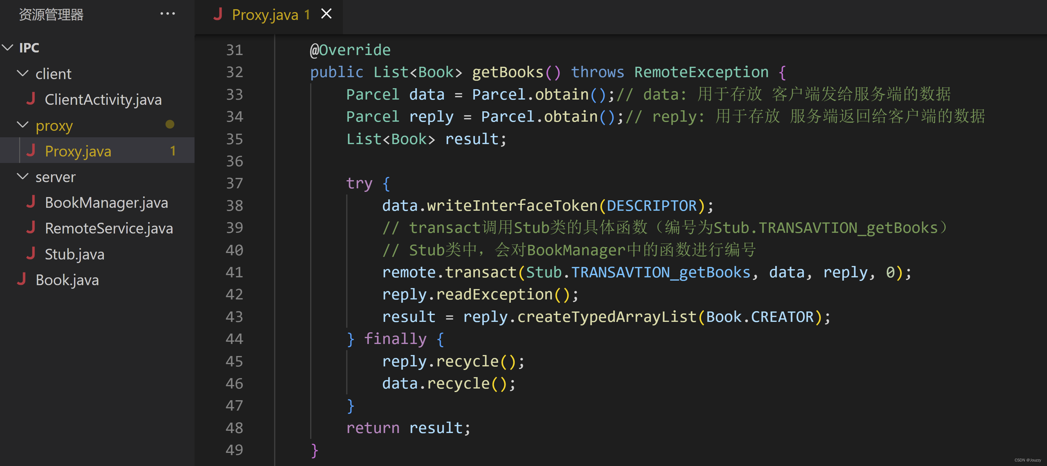
Task: Click the getBooks method name on line 32
Action: [507, 72]
